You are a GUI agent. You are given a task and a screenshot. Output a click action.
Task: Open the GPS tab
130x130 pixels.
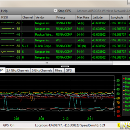[x=69, y=70]
